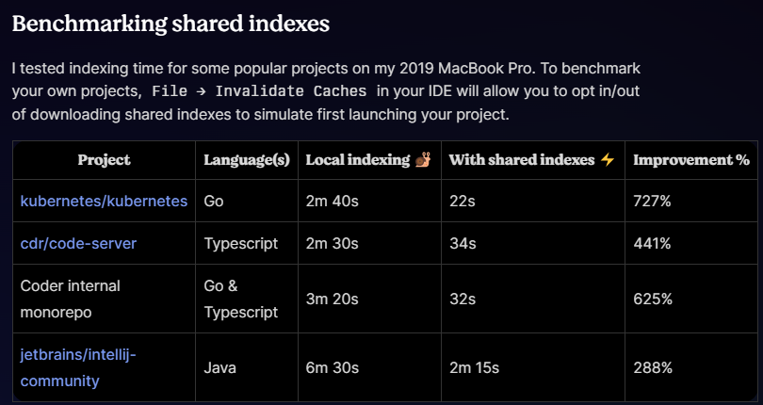Click the Project column header

105,160
